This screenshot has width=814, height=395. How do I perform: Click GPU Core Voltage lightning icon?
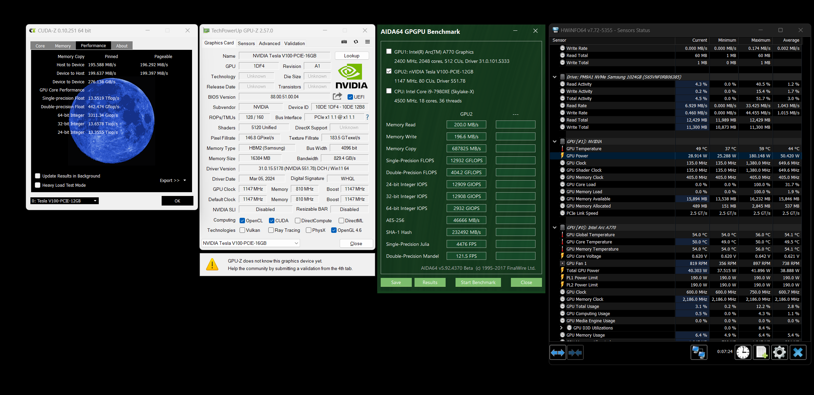point(562,256)
